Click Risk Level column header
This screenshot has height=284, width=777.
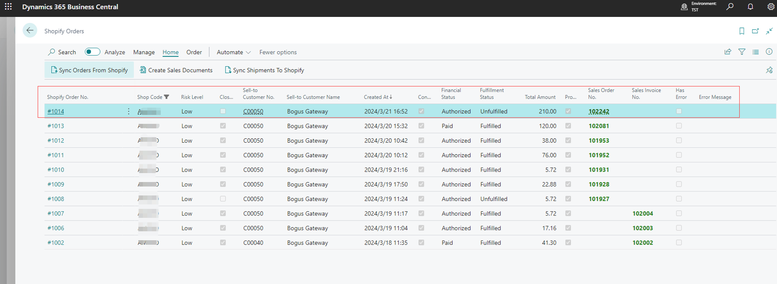pos(192,97)
